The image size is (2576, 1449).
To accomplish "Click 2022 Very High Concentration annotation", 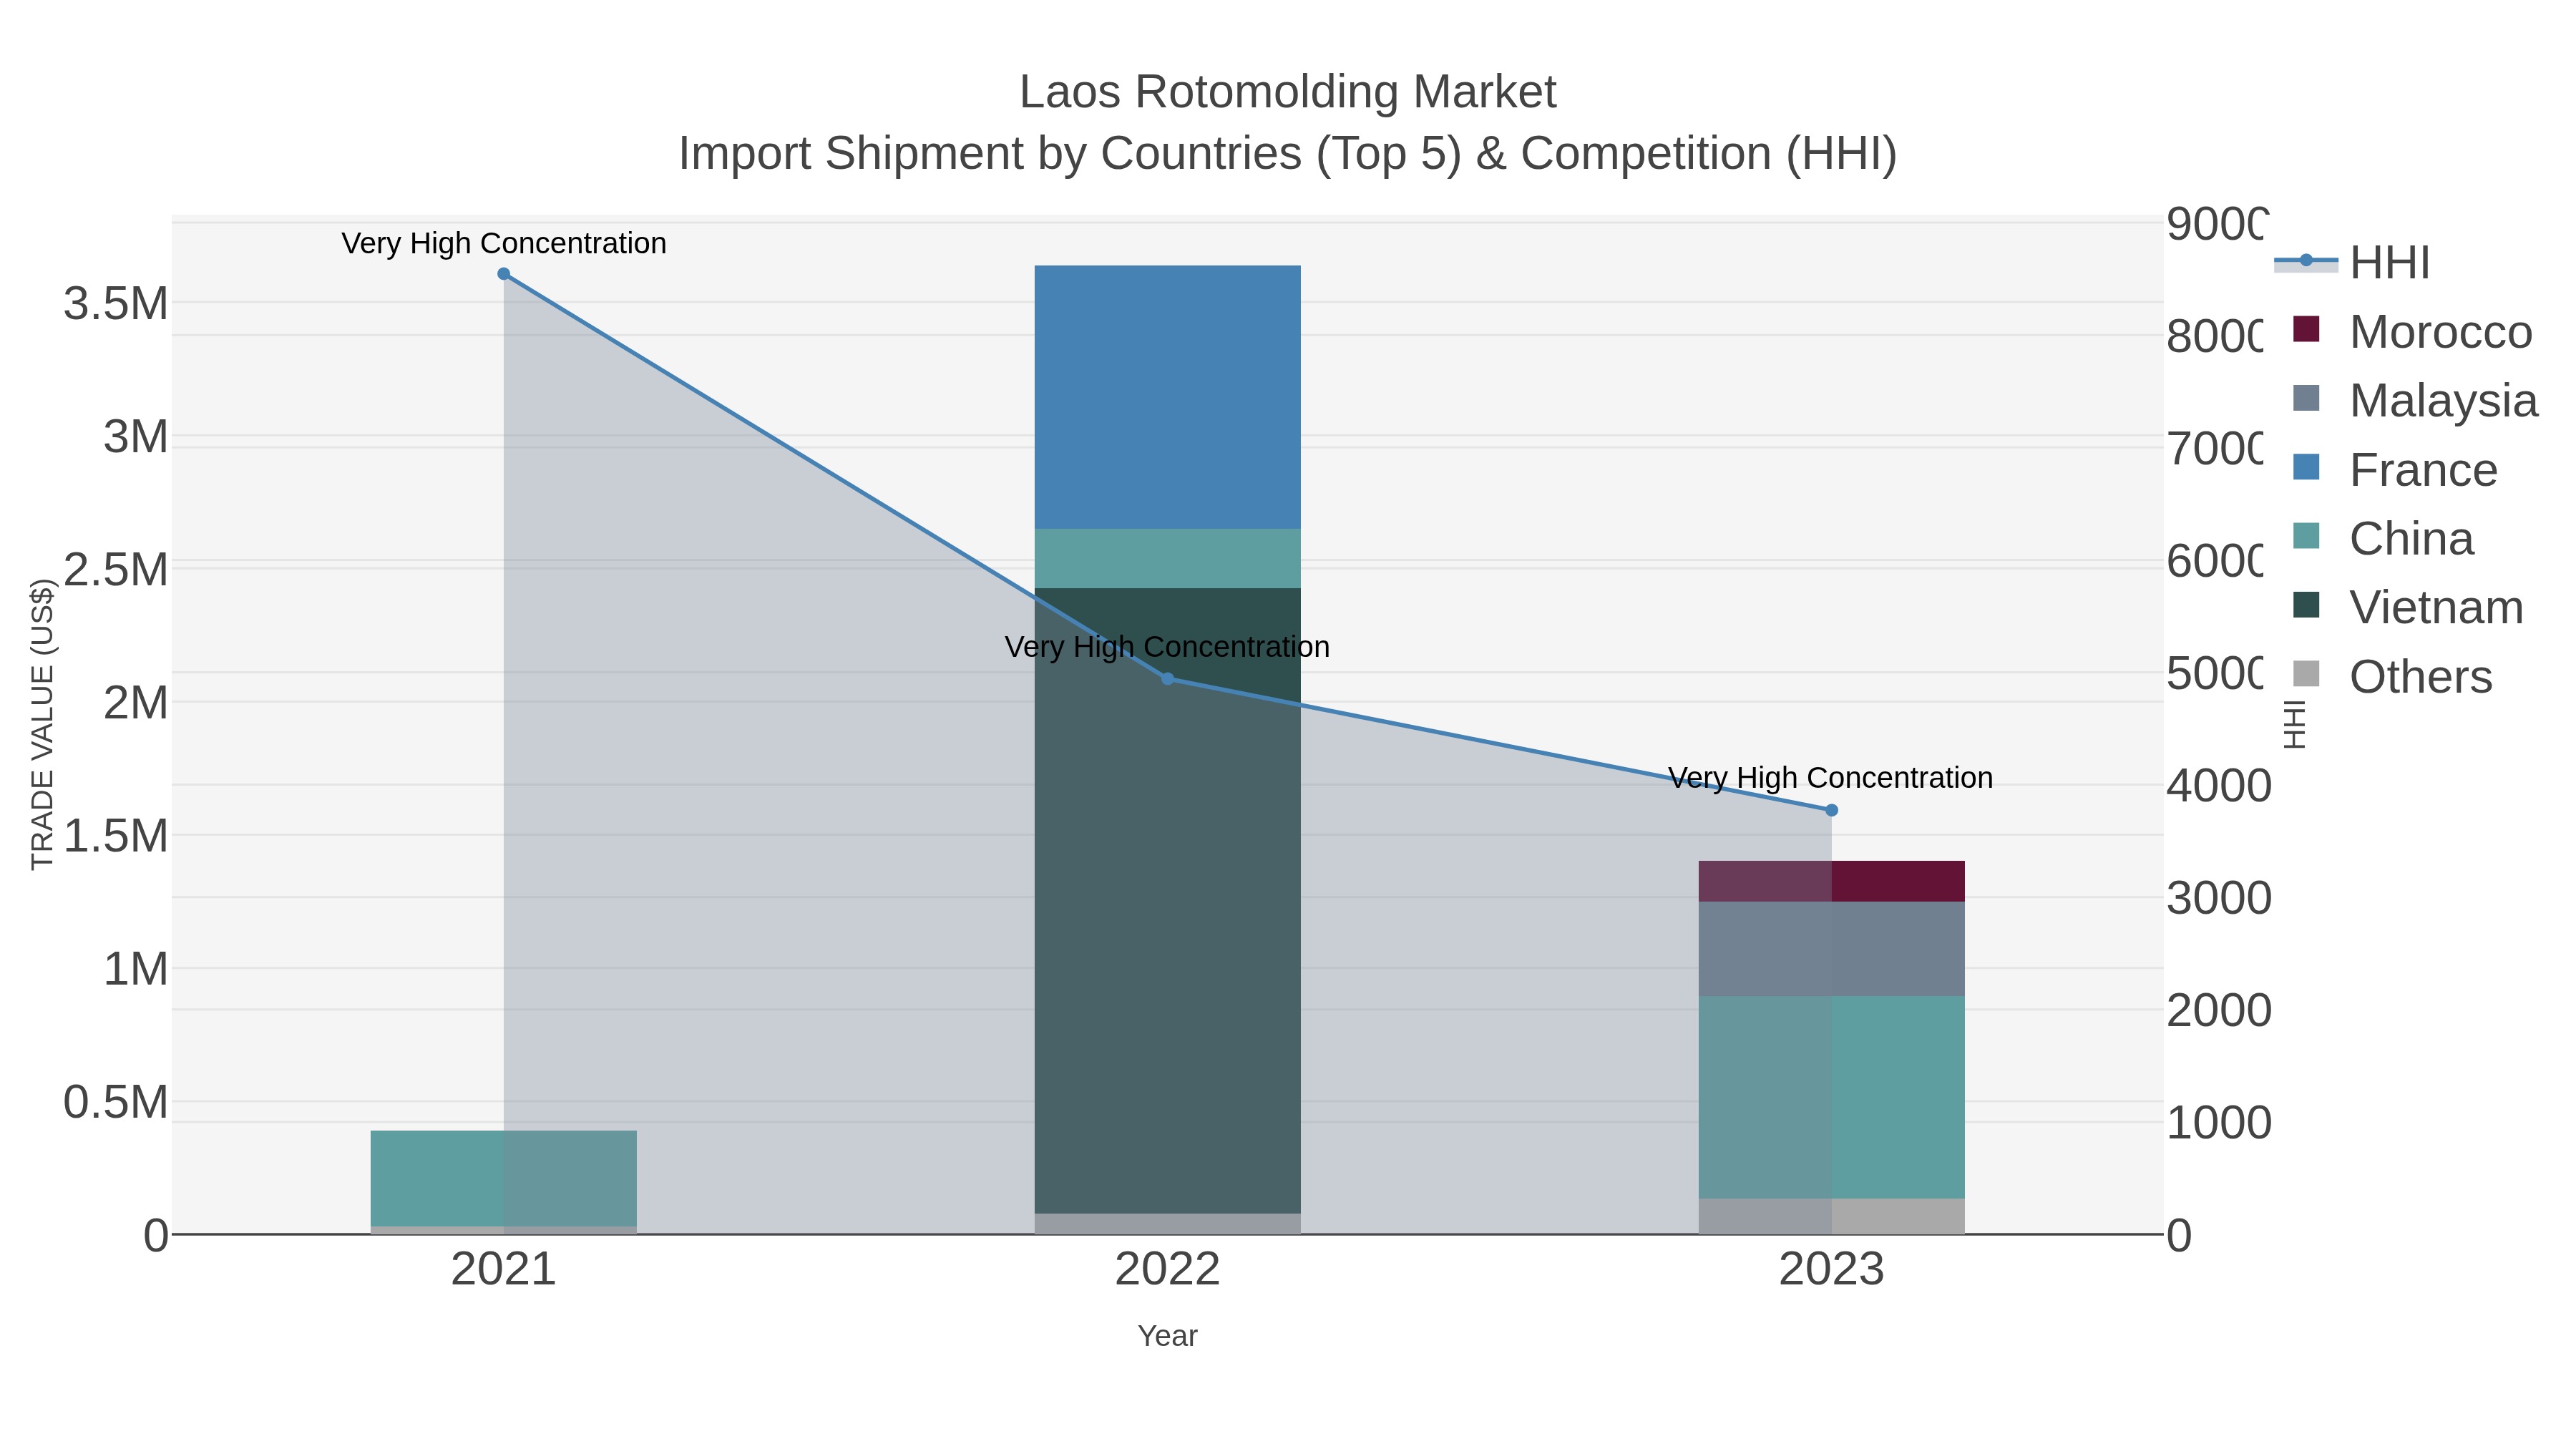I will [x=1167, y=647].
